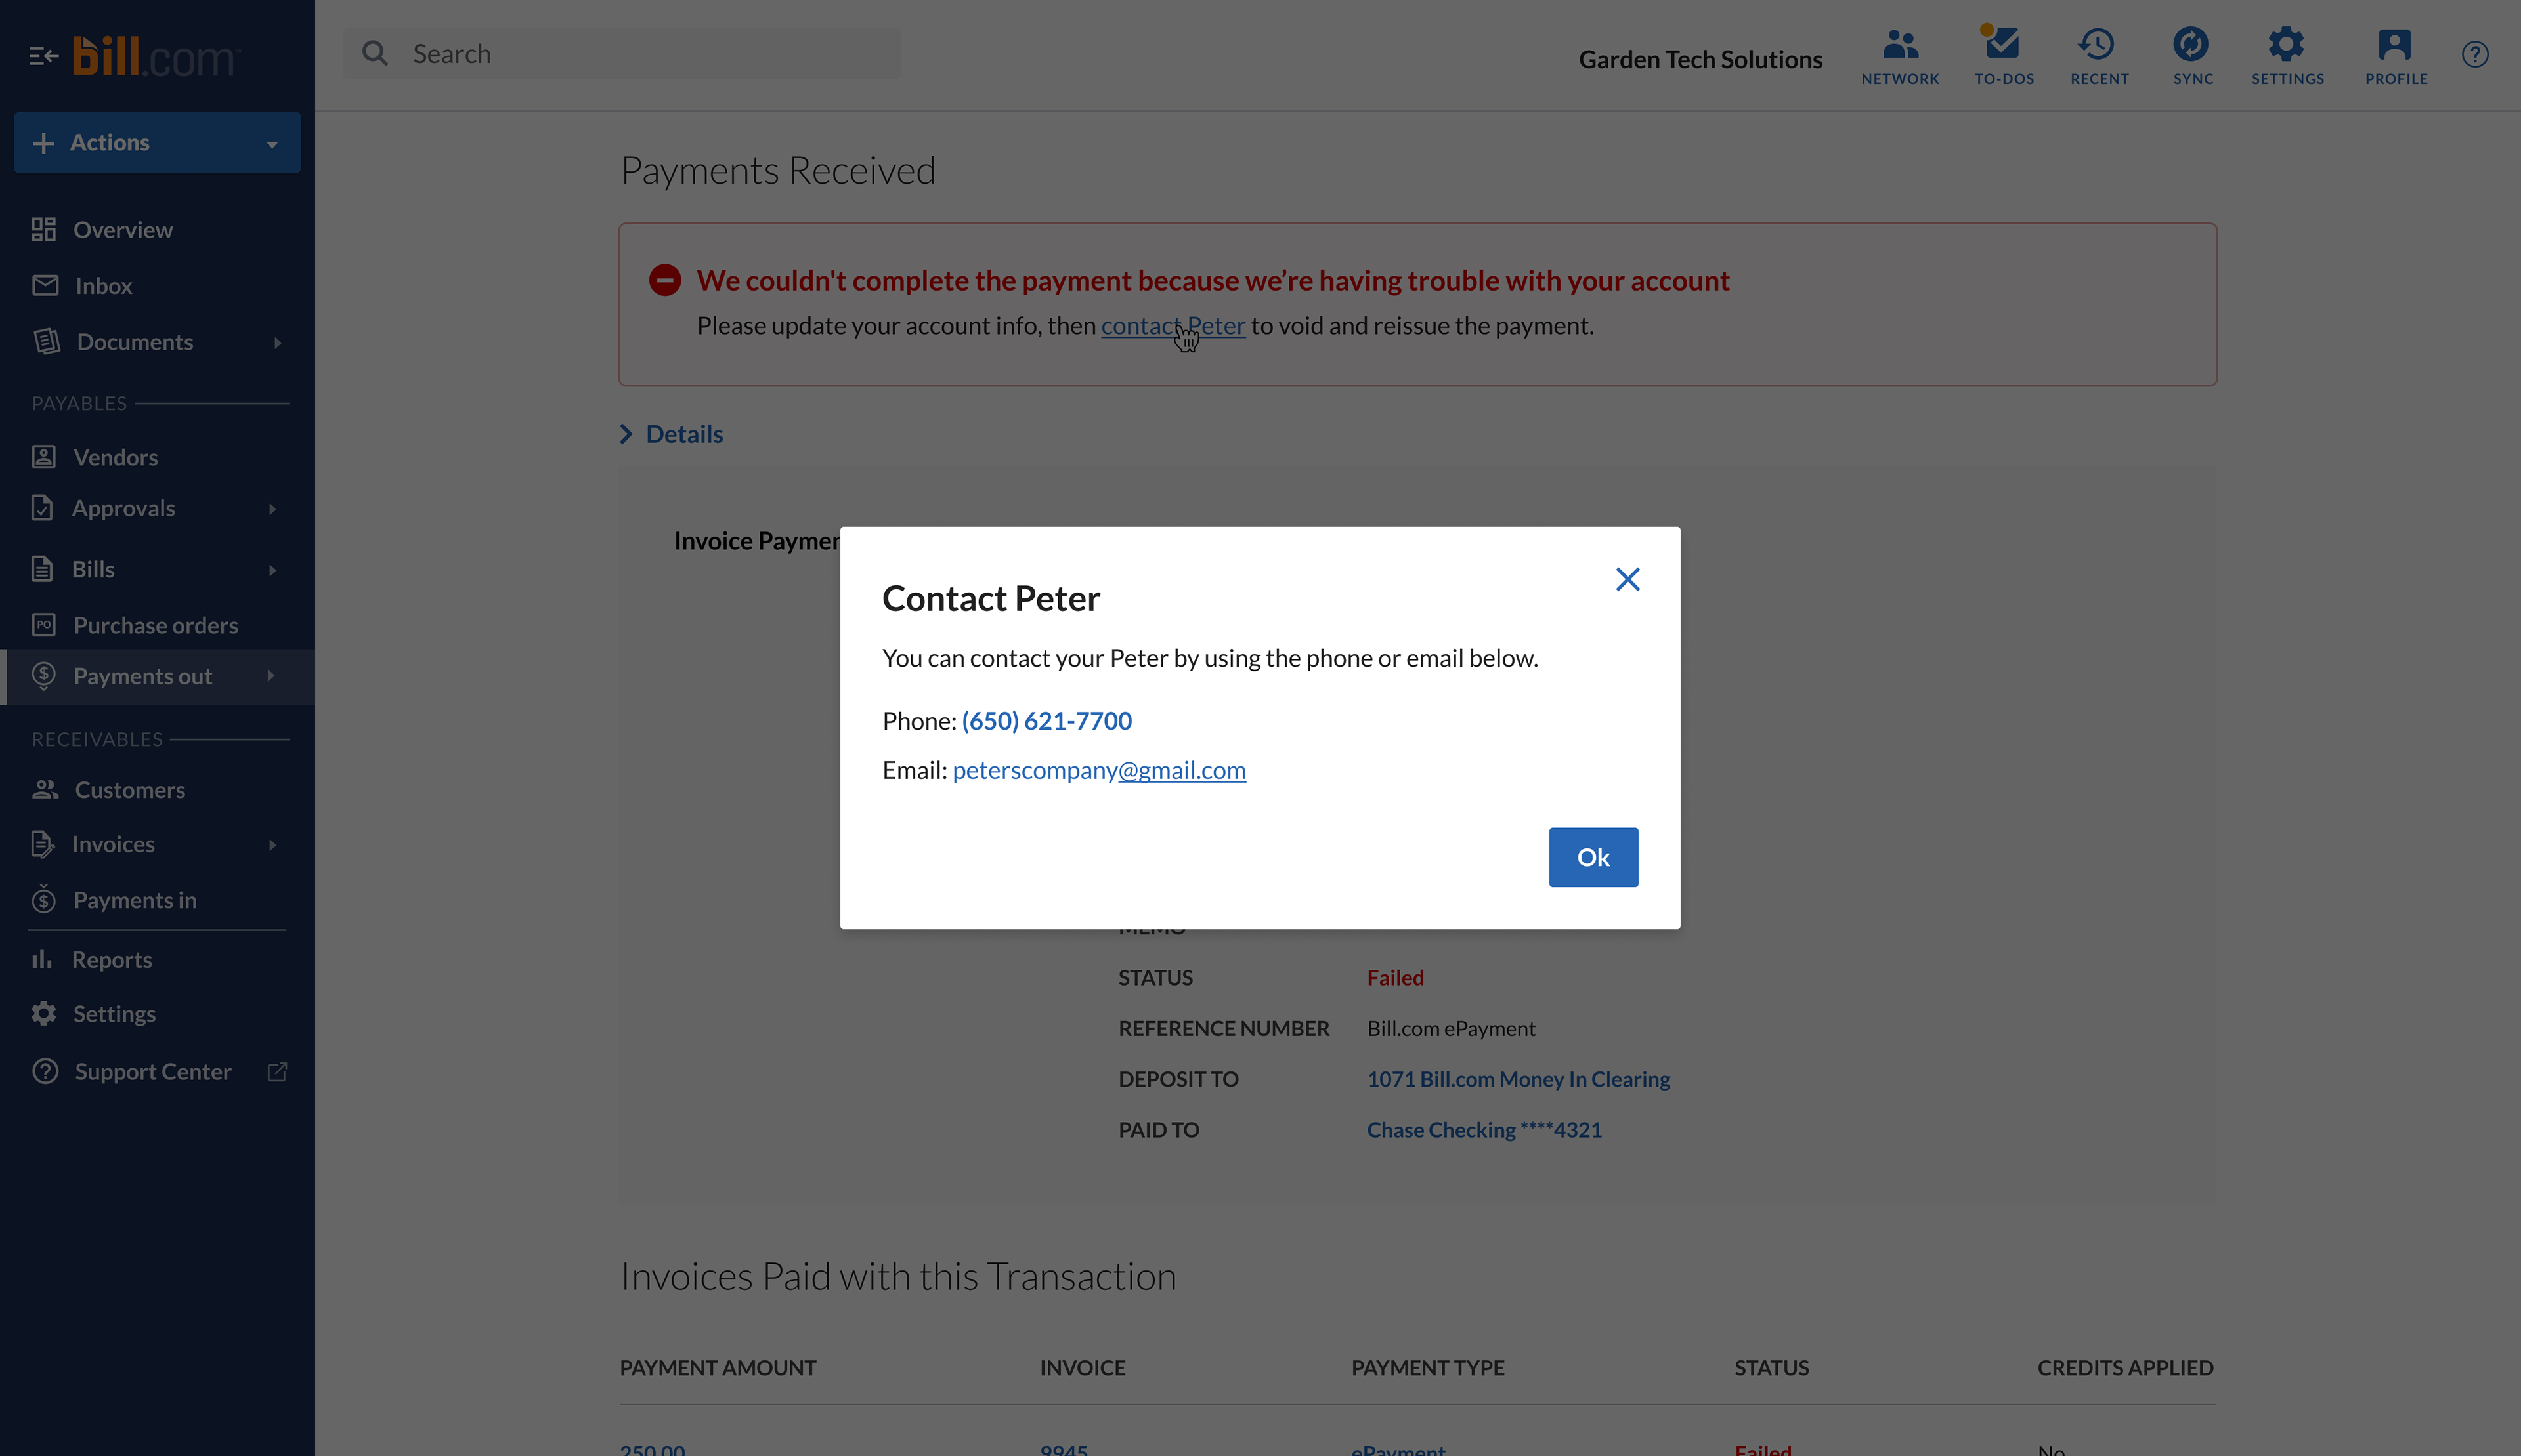The image size is (2521, 1456).
Task: Open the Network icon in the top bar
Action: point(1900,45)
